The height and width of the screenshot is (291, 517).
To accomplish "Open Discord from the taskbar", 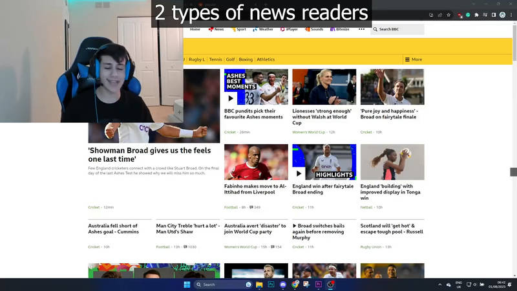I will [283, 285].
